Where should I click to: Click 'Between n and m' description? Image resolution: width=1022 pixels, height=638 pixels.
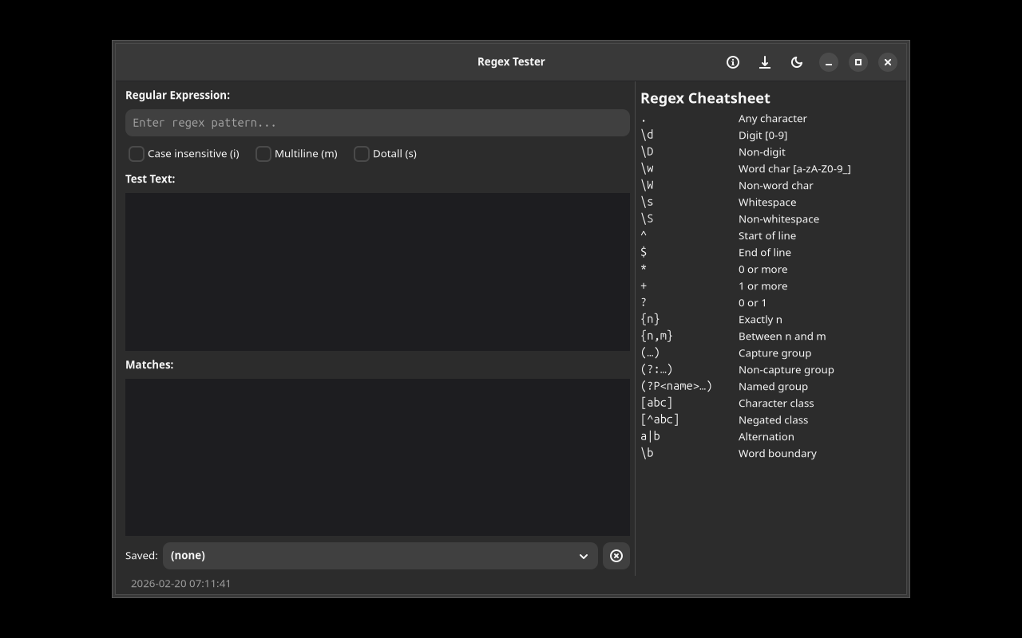coord(782,336)
